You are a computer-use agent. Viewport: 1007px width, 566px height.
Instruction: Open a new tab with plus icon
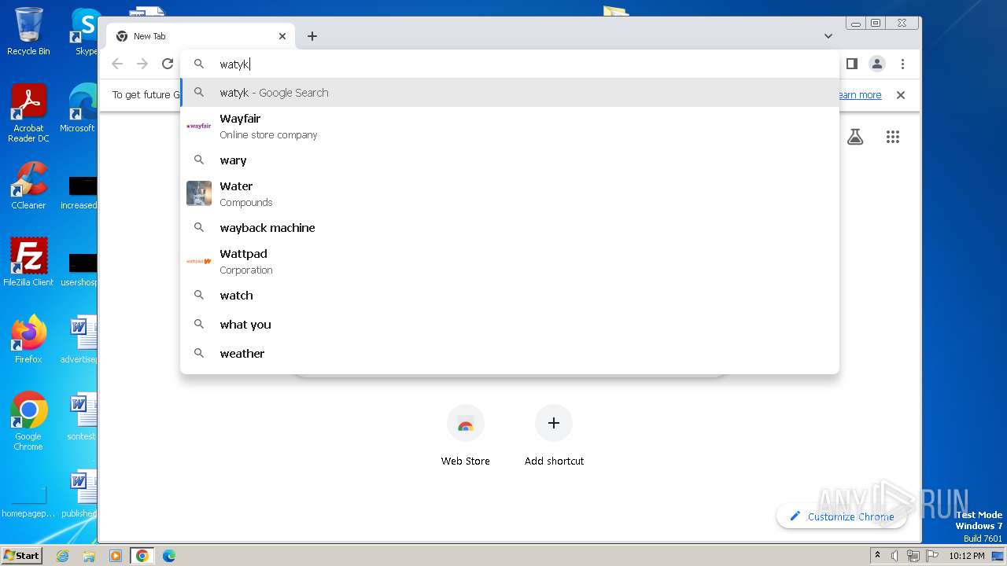[x=312, y=36]
